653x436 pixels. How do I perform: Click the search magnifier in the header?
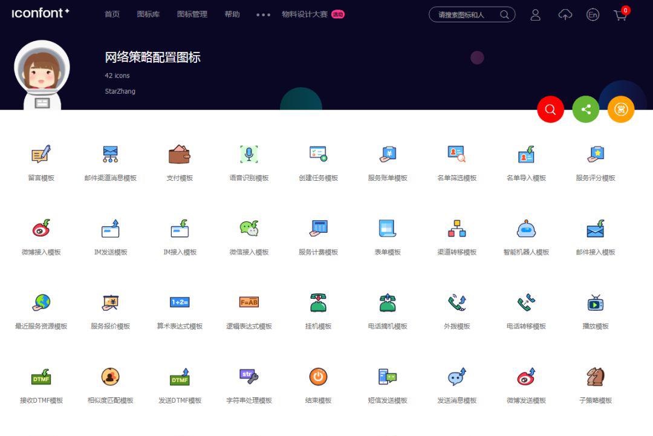click(504, 15)
